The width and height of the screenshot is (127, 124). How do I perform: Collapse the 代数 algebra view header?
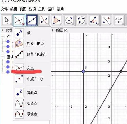[2, 30]
